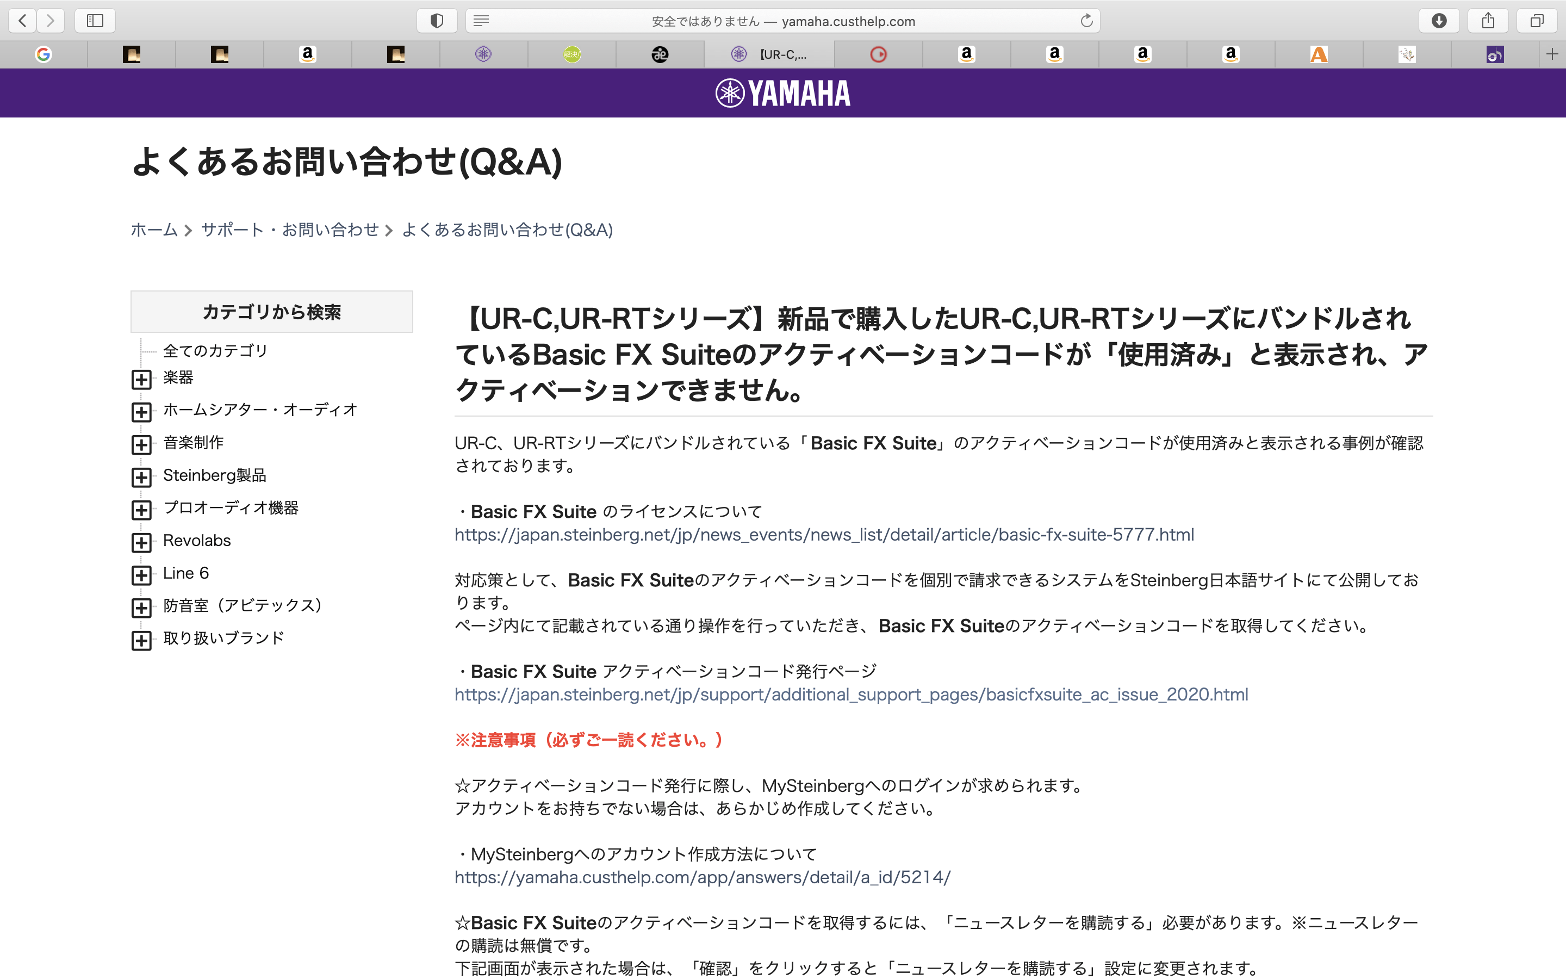This screenshot has width=1566, height=979.
Task: Reload the page with refresh icon
Action: 1086,21
